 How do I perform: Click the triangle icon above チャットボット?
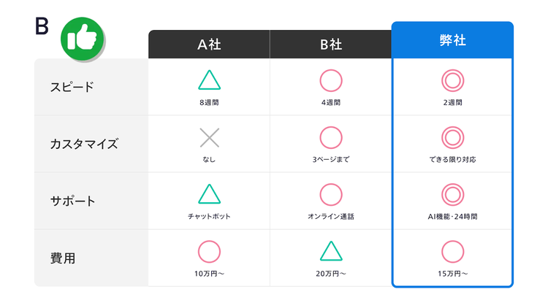[209, 193]
